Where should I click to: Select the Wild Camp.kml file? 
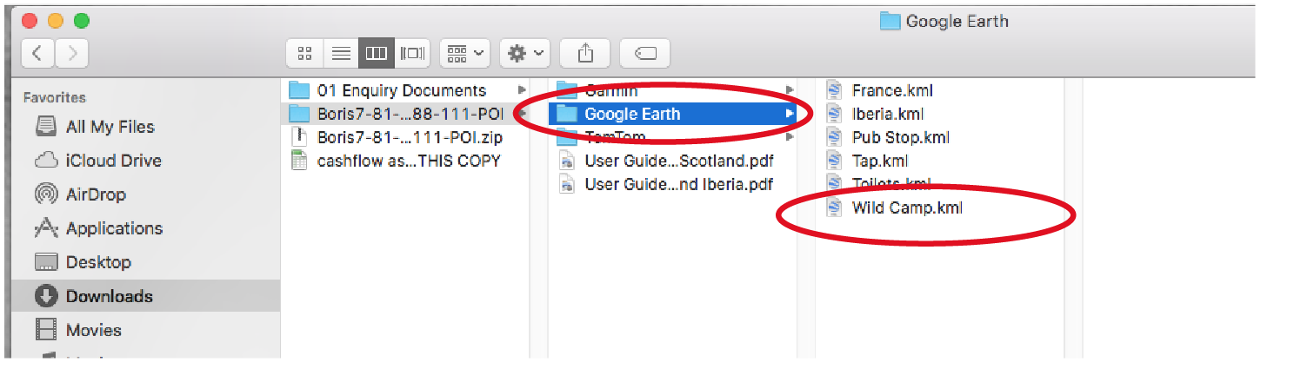tap(906, 207)
